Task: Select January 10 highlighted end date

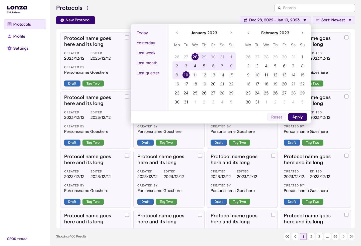Action: click(x=186, y=75)
